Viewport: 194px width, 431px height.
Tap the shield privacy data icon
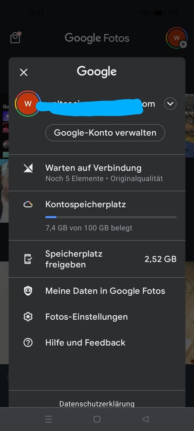pos(28,291)
